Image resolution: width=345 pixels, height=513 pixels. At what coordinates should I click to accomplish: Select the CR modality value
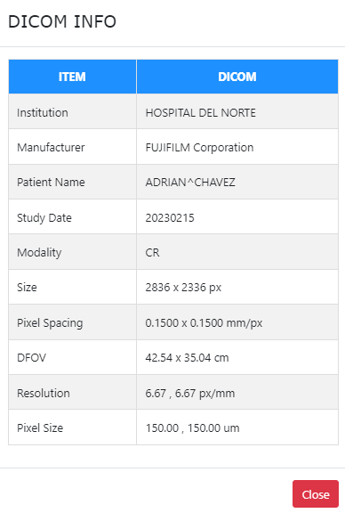coord(152,253)
